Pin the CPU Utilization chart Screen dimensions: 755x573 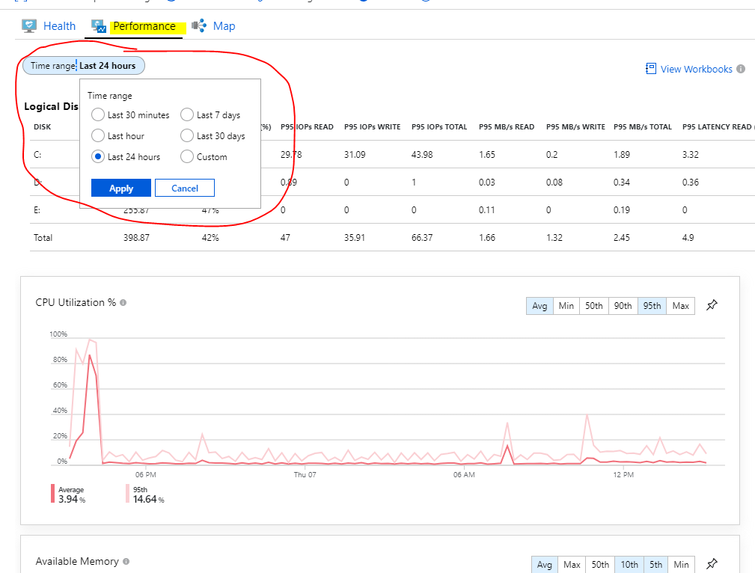[x=712, y=305]
